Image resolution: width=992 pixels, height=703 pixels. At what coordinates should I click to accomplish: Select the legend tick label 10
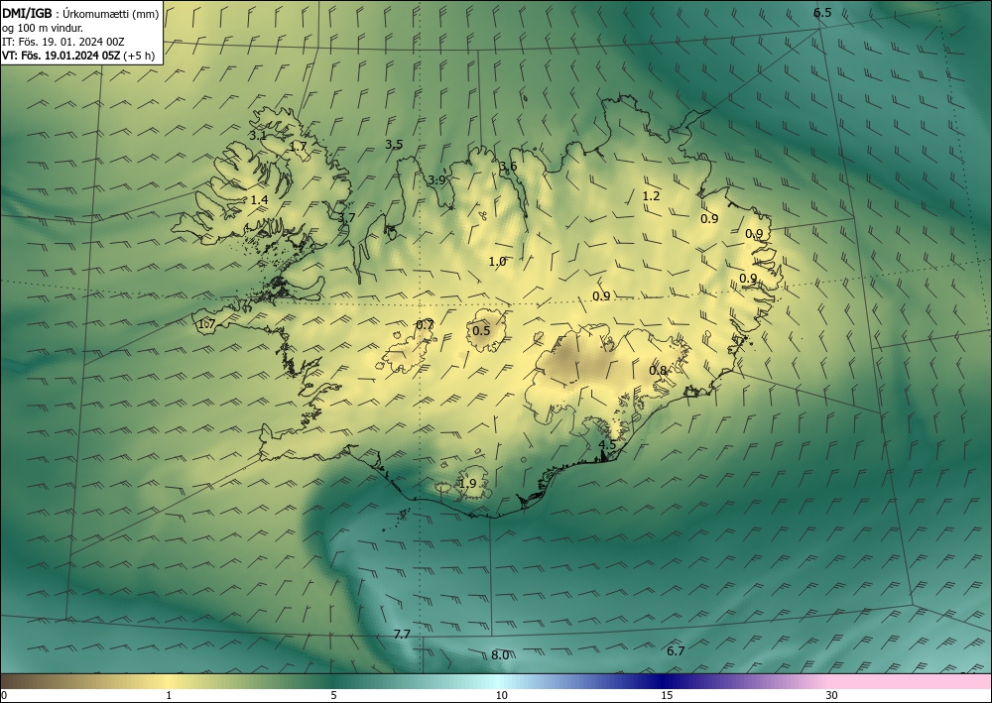click(x=501, y=696)
